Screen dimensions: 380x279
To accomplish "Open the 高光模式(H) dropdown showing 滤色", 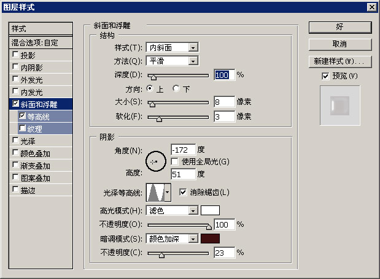I will click(172, 210).
